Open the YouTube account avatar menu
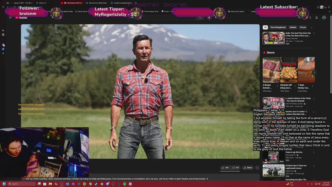 click(x=324, y=18)
